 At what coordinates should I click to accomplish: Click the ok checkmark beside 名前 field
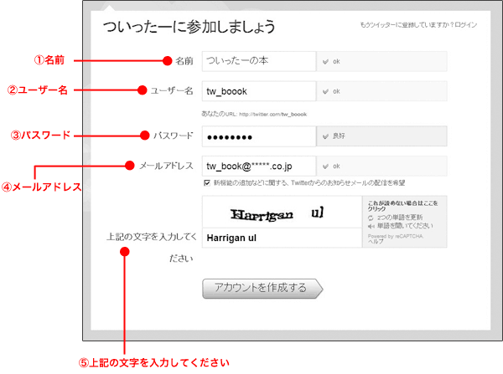pyautogui.click(x=325, y=61)
